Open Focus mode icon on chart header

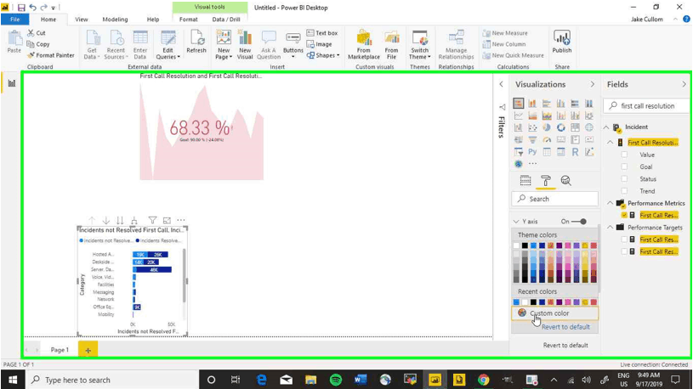point(167,220)
